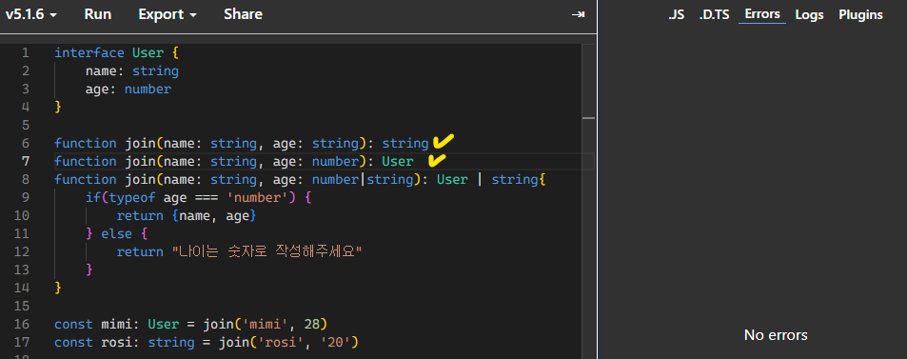The width and height of the screenshot is (907, 359).
Task: Click the 'User' return type on line 7
Action: 398,162
